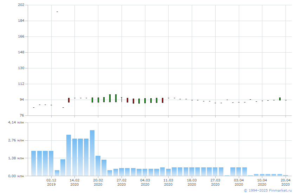Click the red candle just before 14.02 2020

[x=69, y=100]
